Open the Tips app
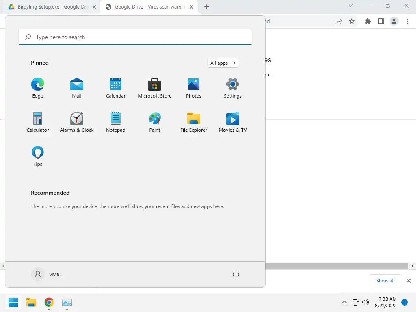This screenshot has height=312, width=416. (x=38, y=156)
